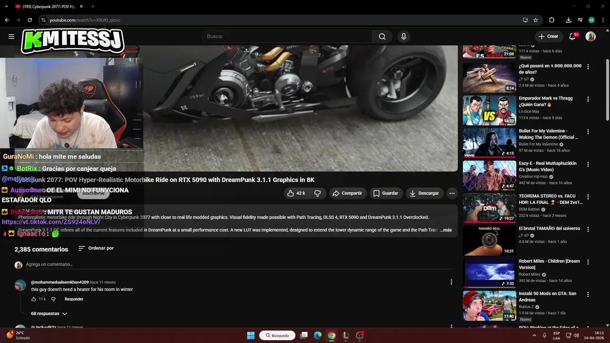Like the comment with 11 k likes
The image size is (610, 343).
tap(34, 299)
